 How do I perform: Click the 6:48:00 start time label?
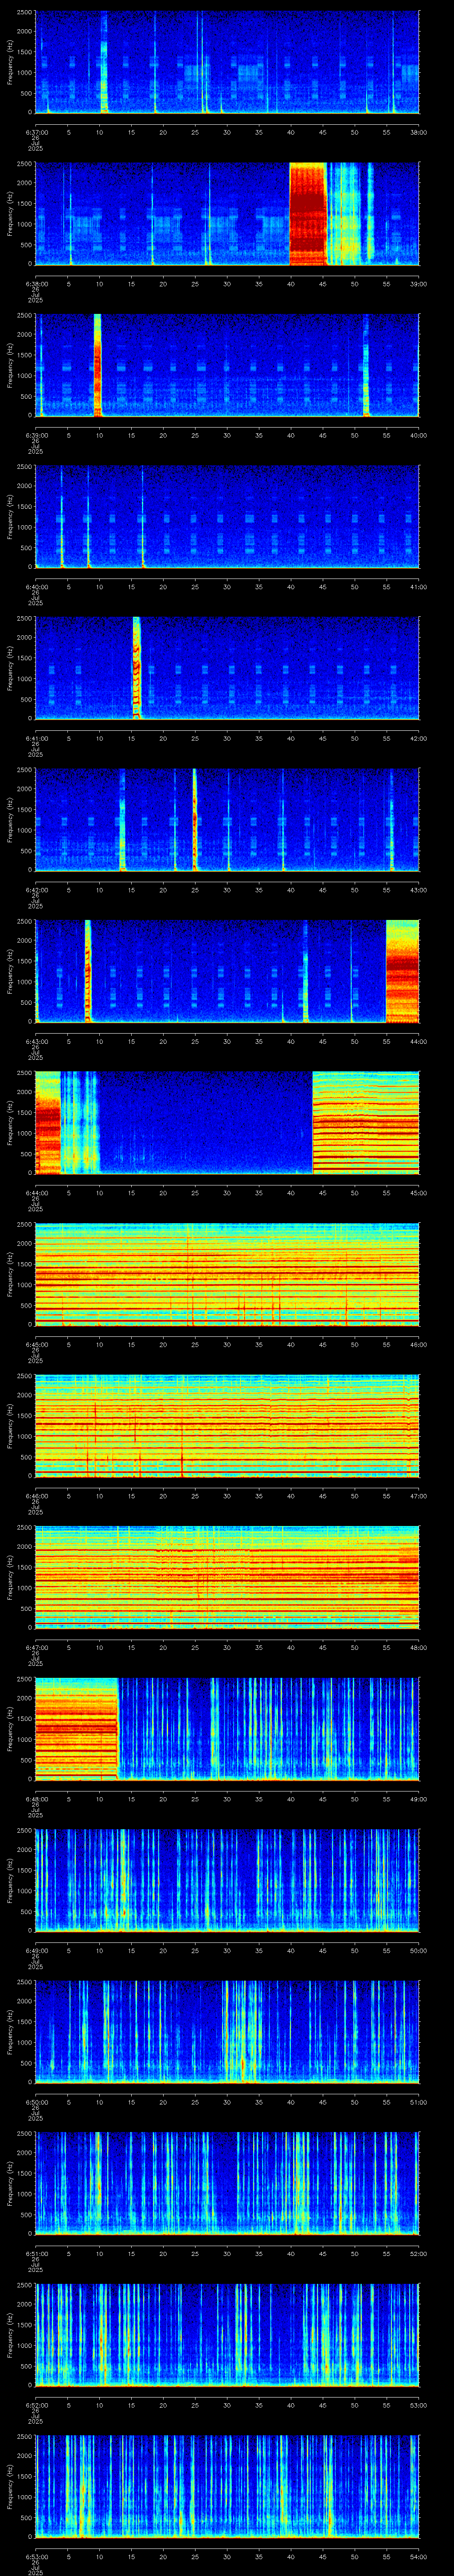tap(36, 1799)
